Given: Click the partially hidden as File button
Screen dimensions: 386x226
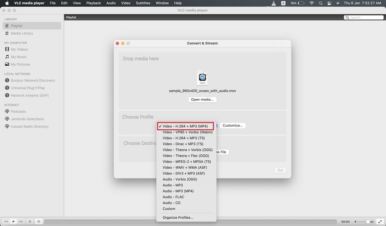Looking at the screenshot, I should point(223,152).
